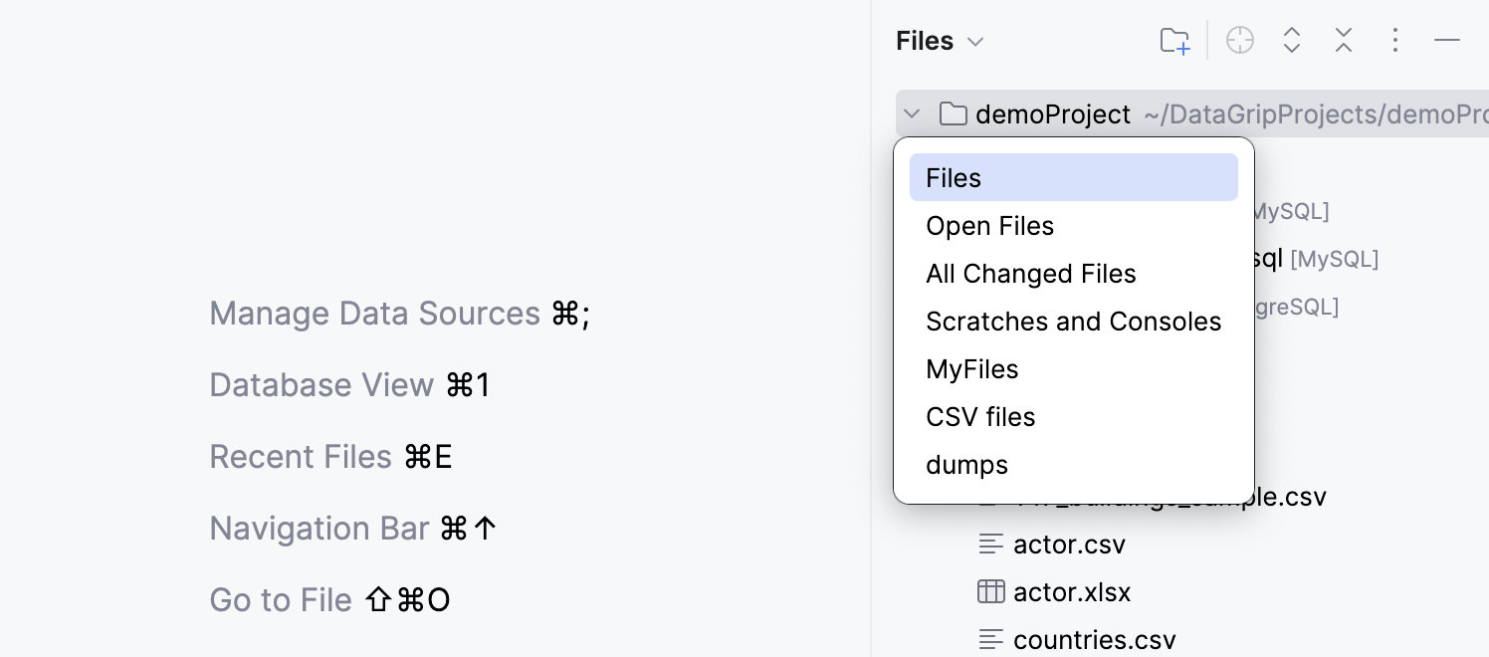
Task: Select the Opened File crosshair icon
Action: coord(1240,40)
